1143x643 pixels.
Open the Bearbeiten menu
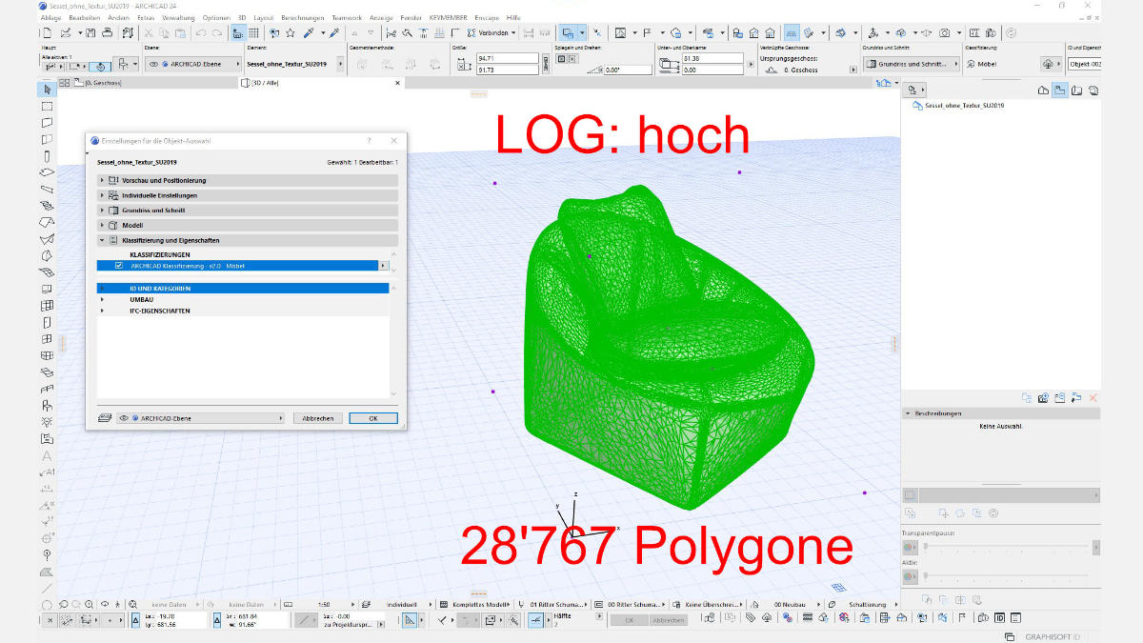click(x=84, y=17)
